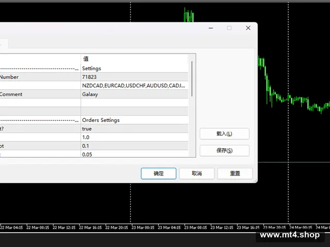Select the Orders Settings row

tap(94, 120)
